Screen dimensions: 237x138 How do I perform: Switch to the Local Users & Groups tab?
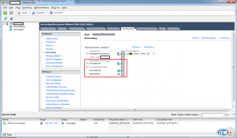tap(147, 29)
